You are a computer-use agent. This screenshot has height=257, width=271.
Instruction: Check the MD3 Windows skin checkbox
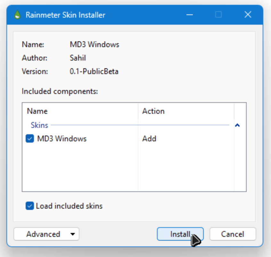click(29, 138)
